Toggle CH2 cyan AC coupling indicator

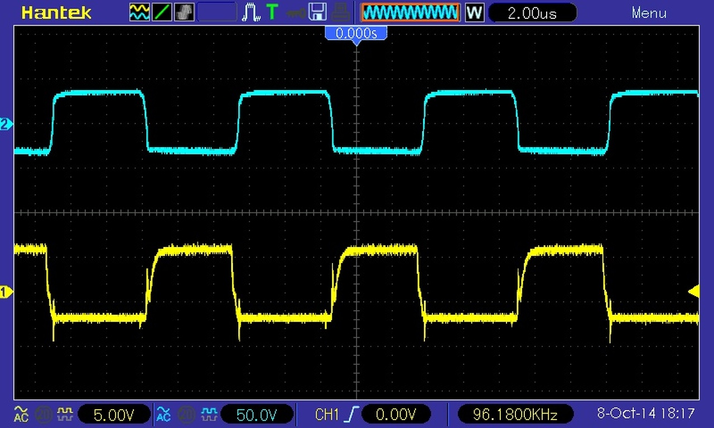pyautogui.click(x=163, y=414)
